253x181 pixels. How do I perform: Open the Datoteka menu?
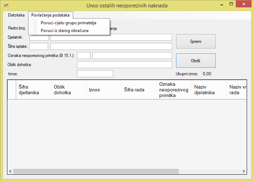16,15
